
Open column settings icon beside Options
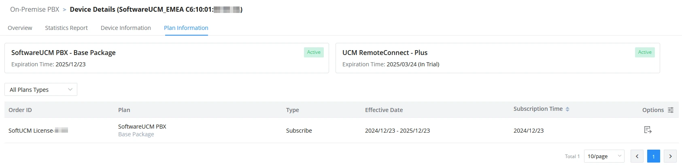[x=671, y=110]
